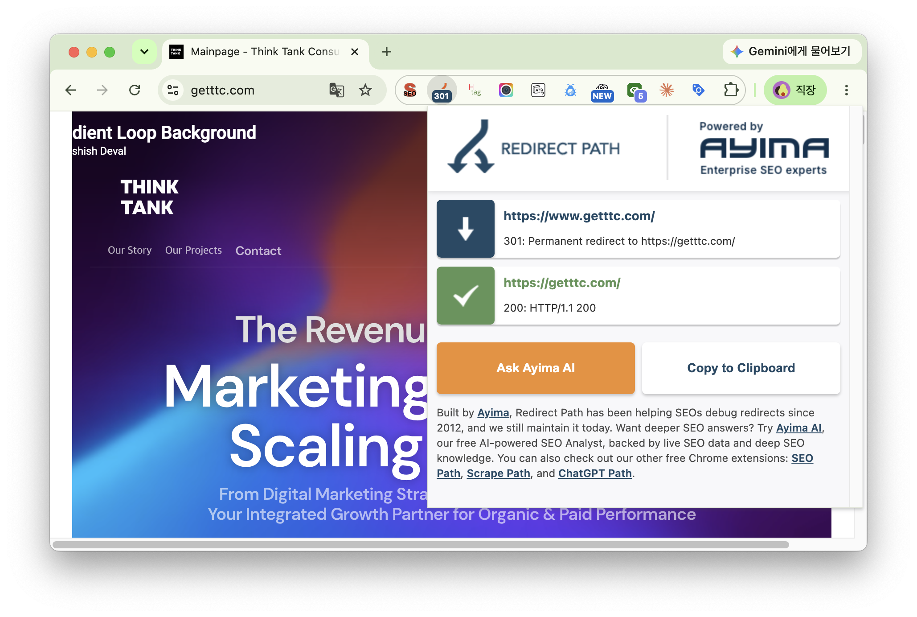Bookmark this page with the star icon
Screen dimensions: 917x617
pos(365,90)
